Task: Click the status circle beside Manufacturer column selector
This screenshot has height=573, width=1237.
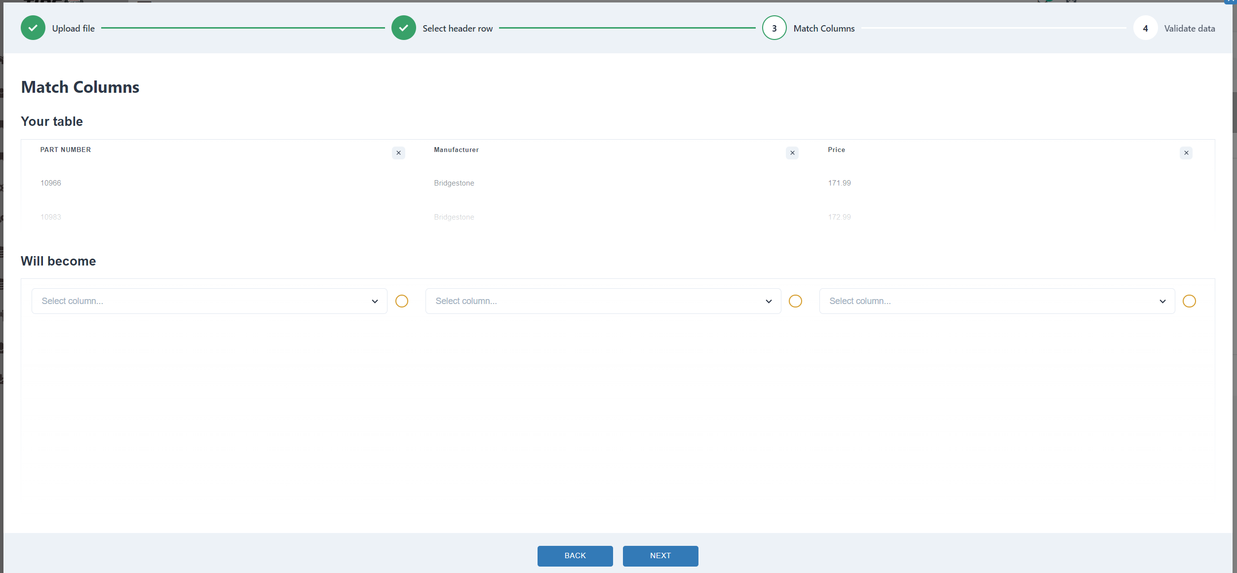Action: coord(795,301)
